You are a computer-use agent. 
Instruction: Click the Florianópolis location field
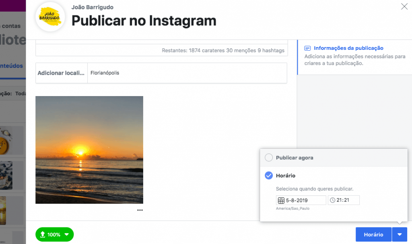[187, 73]
